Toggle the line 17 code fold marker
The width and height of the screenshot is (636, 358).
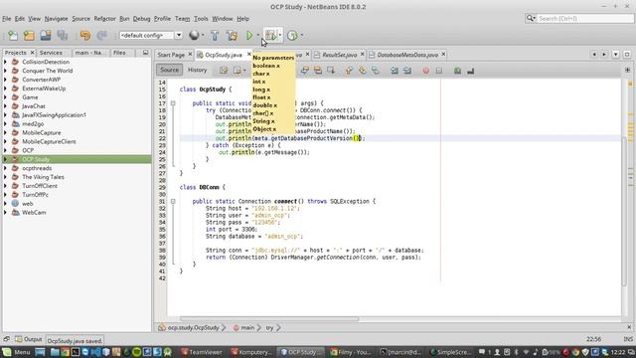(x=173, y=103)
